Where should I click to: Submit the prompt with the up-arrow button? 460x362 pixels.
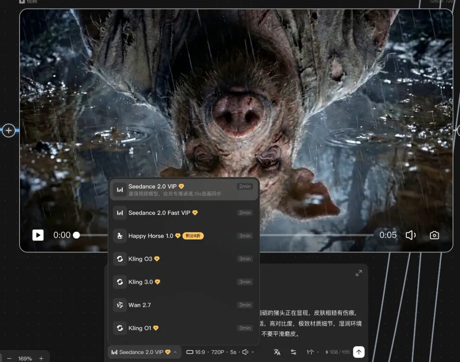[359, 352]
